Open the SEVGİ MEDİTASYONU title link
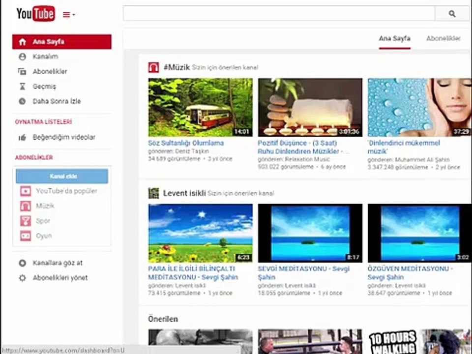Image resolution: width=472 pixels, height=354 pixels. 303,273
